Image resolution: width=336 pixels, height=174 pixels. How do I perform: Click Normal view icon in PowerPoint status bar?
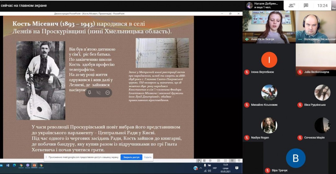click(x=219, y=160)
